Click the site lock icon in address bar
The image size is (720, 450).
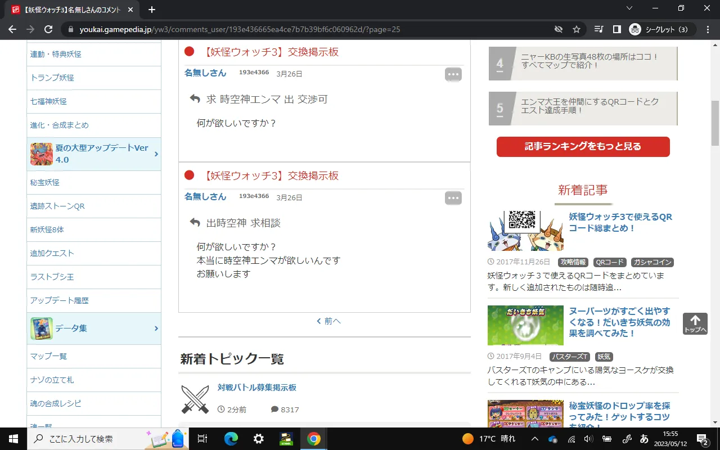70,29
